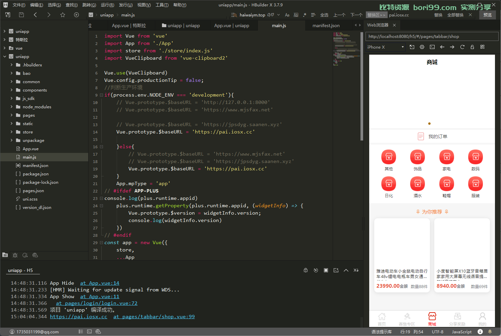Click the replace field containing pai.iosx.cc
Screen dimensions: 501x336
[x=409, y=15]
